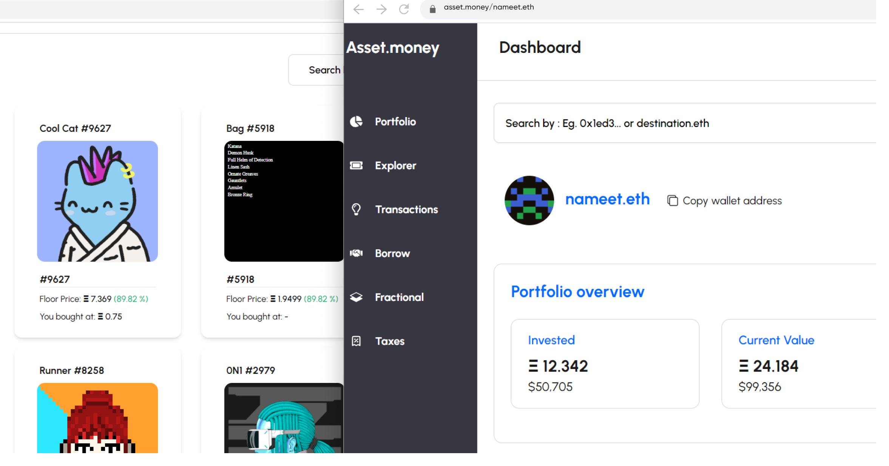Screen dimensions: 889x466
Task: Click the Search box in NFT gallery
Action: tap(316, 70)
